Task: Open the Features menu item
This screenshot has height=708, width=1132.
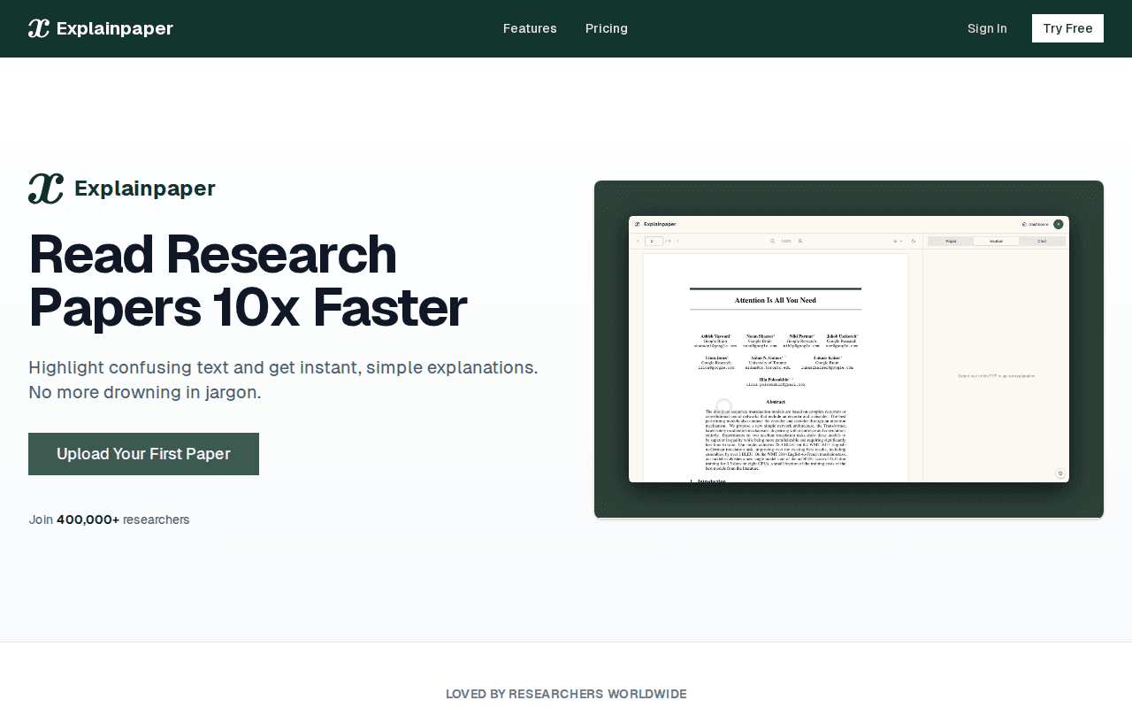Action: (x=530, y=28)
